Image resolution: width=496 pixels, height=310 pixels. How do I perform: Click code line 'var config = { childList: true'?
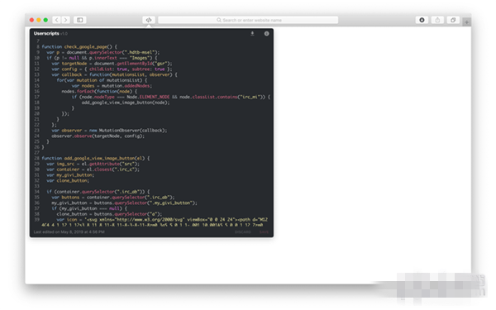point(112,69)
